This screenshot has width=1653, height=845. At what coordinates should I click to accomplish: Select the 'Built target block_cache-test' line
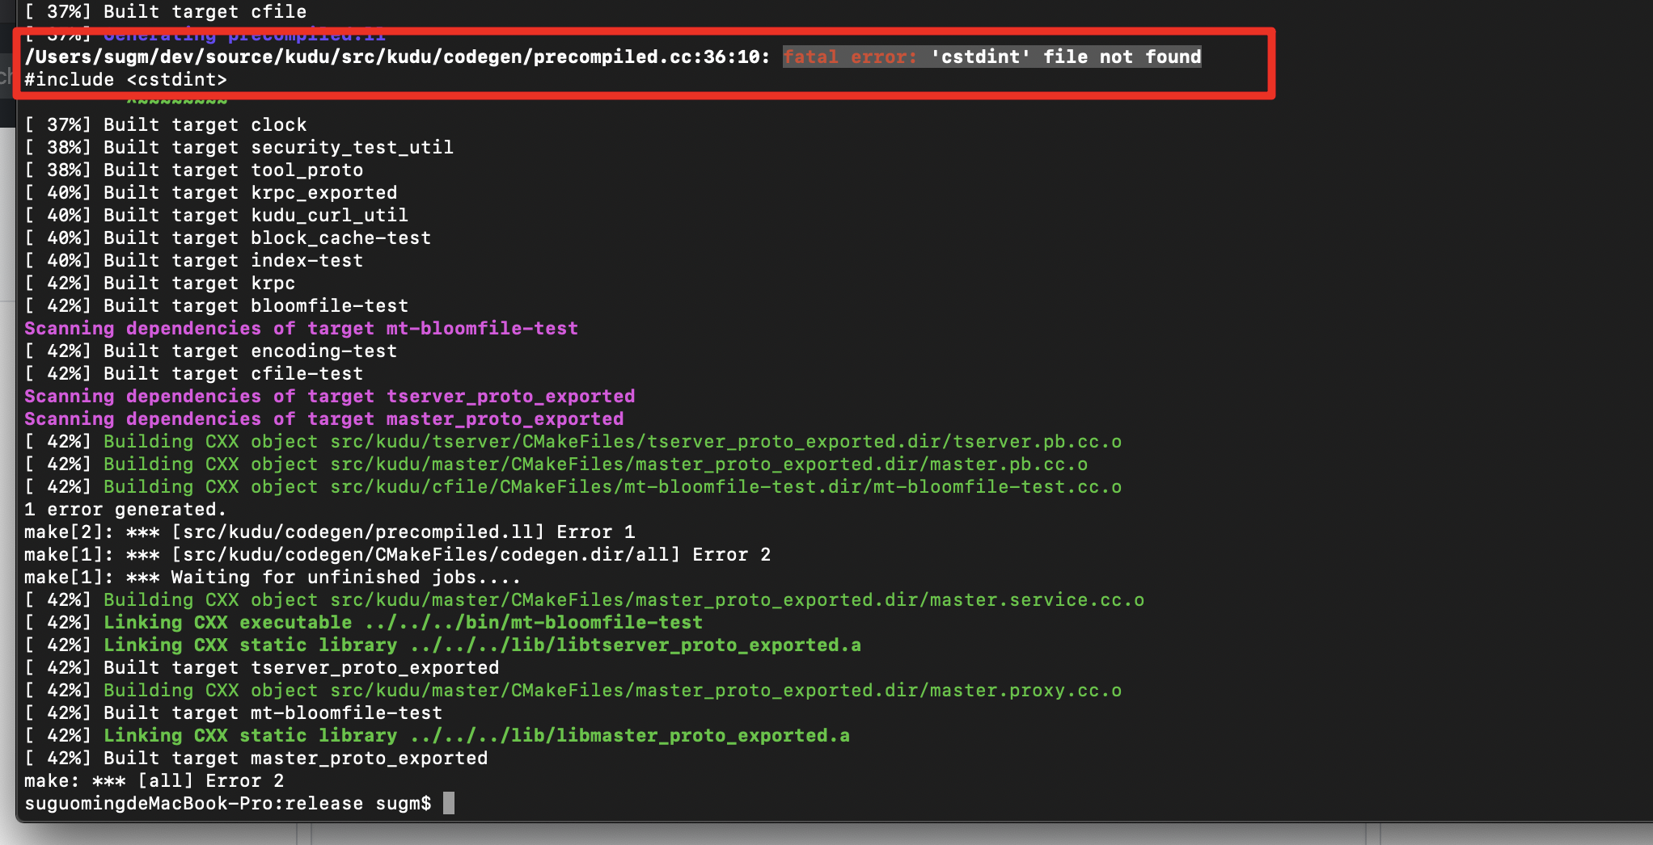pos(226,238)
